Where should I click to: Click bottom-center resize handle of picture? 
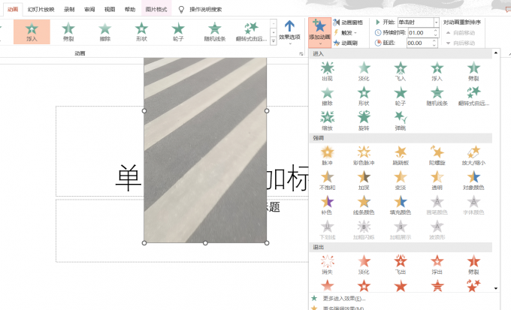pyautogui.click(x=205, y=243)
